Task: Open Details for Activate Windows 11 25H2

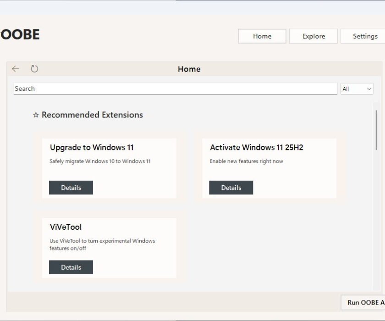Action: 231,188
